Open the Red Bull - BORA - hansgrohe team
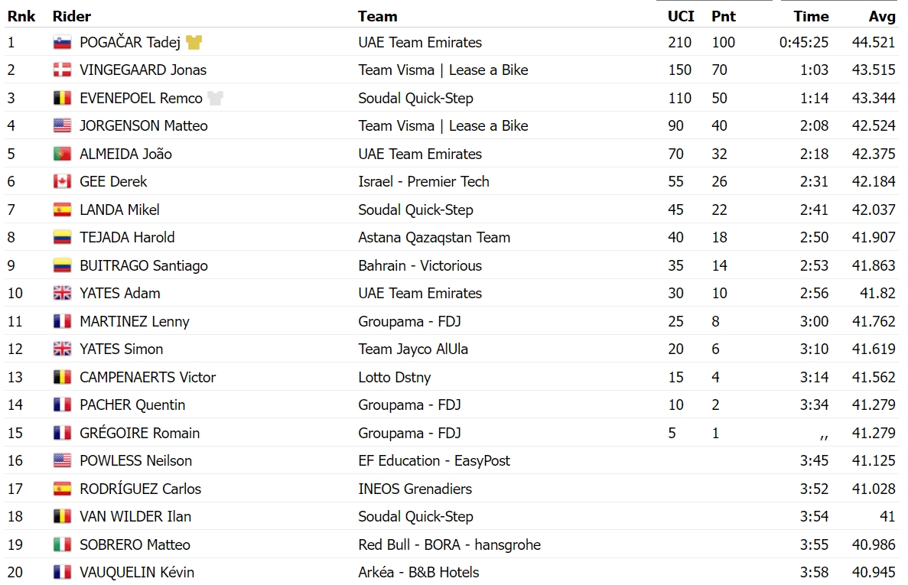This screenshot has width=908, height=585. tap(449, 544)
